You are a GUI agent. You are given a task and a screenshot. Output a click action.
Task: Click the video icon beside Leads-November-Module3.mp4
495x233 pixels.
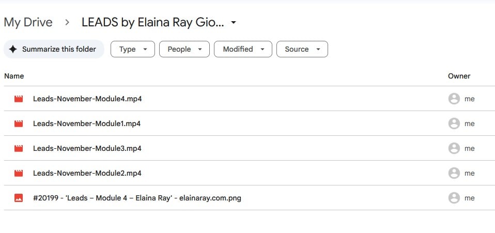pyautogui.click(x=19, y=148)
